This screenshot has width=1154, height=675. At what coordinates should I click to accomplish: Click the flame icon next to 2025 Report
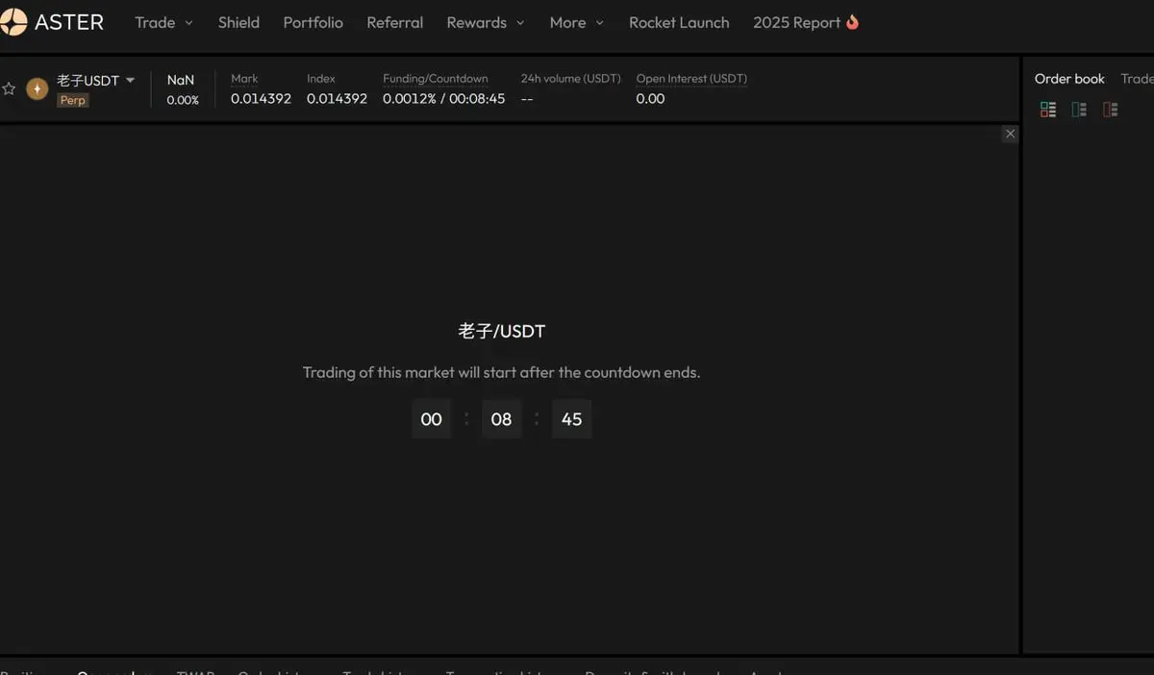click(852, 21)
